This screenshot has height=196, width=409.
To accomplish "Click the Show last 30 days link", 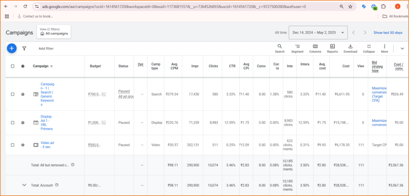I will point(388,33).
